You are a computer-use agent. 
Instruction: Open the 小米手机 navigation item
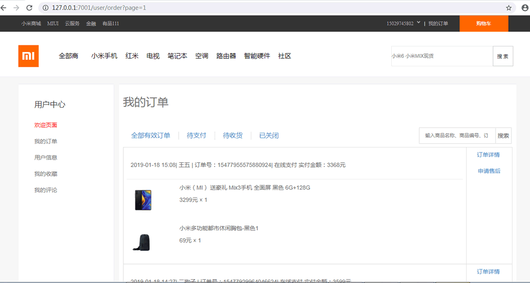click(104, 56)
